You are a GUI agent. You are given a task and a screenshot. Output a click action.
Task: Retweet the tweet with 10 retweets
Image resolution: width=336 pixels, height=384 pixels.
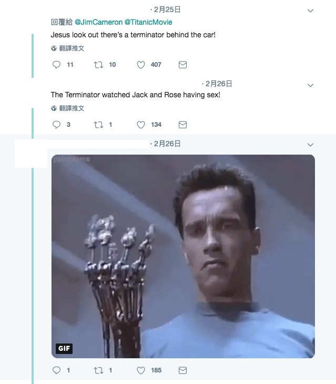pos(98,65)
